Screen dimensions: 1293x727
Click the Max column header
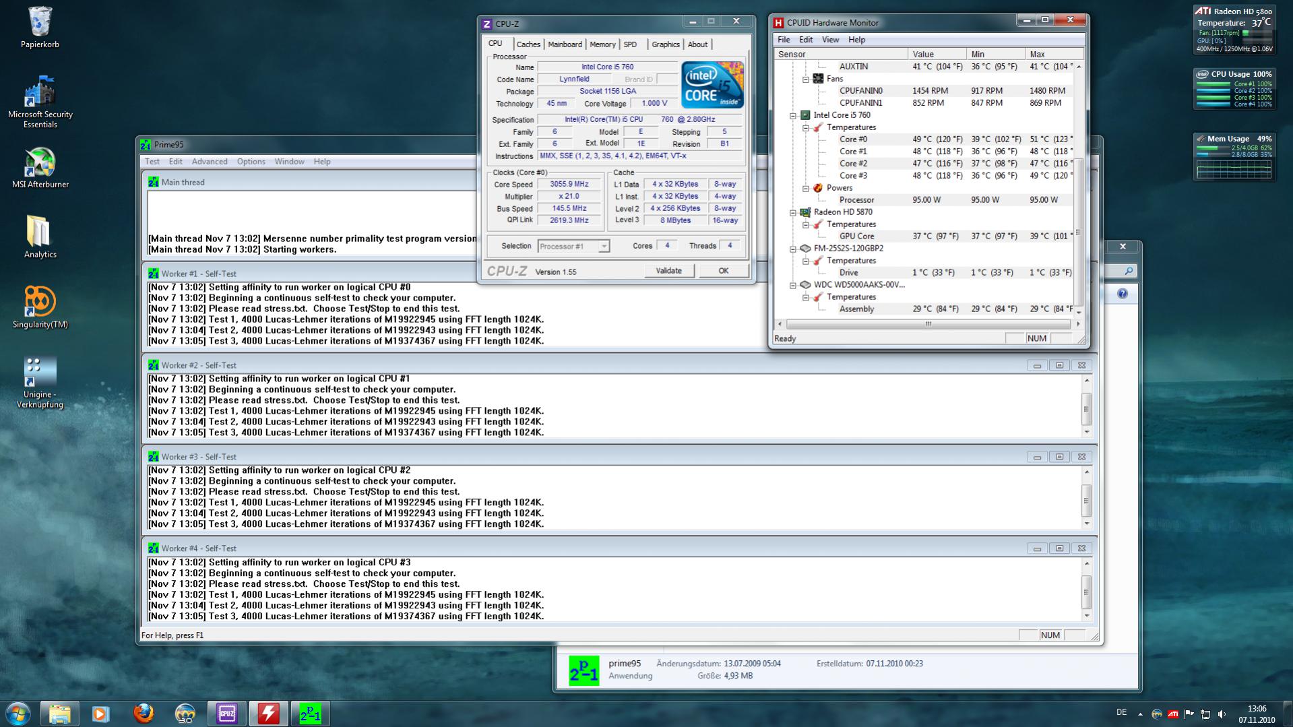click(x=1054, y=55)
